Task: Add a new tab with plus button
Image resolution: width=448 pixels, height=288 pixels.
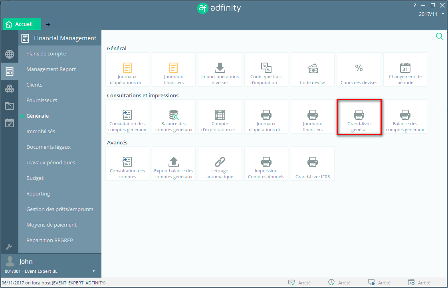Action: pos(48,25)
